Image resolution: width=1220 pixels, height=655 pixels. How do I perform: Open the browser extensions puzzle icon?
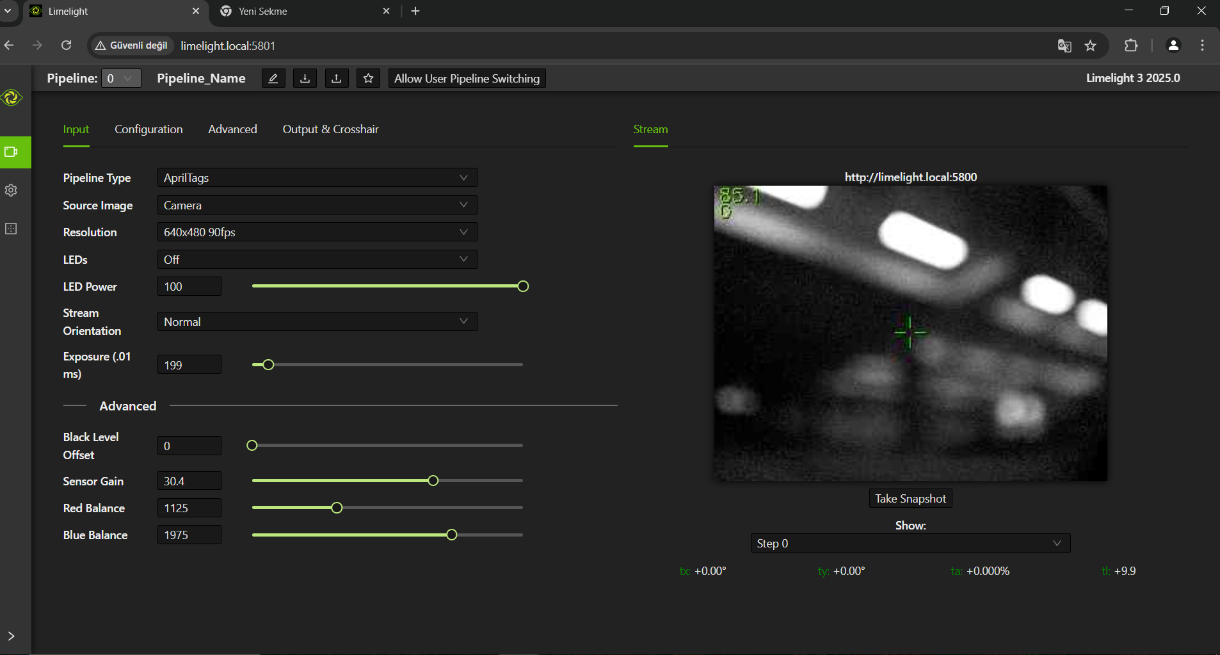click(x=1131, y=45)
